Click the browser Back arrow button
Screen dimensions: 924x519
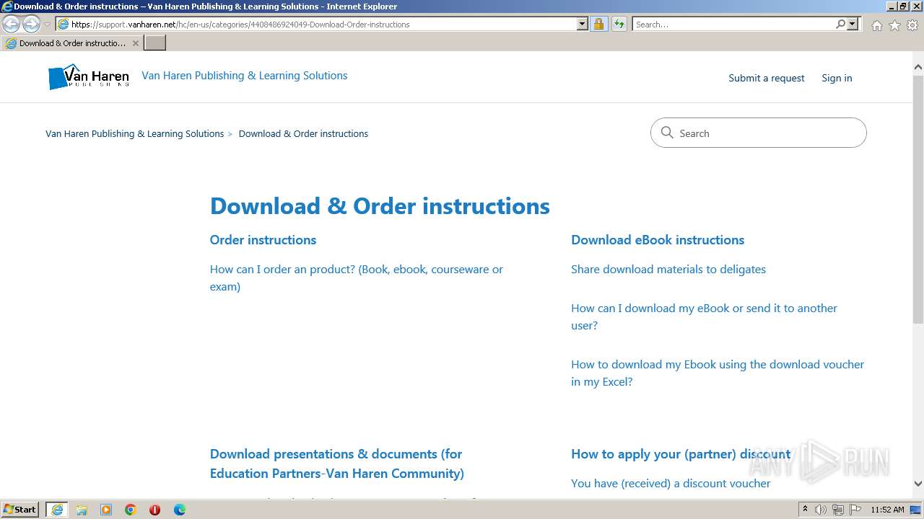coord(12,25)
